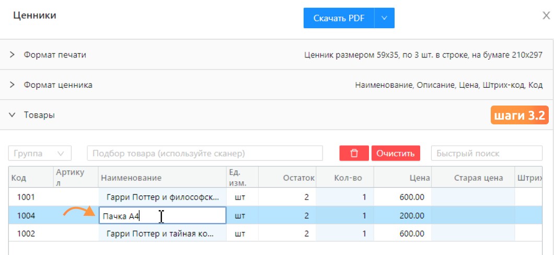Click the red trash delete icon

pos(354,153)
